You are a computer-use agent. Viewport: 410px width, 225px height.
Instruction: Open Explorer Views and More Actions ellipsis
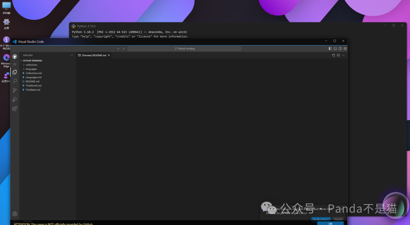[x=72, y=55]
